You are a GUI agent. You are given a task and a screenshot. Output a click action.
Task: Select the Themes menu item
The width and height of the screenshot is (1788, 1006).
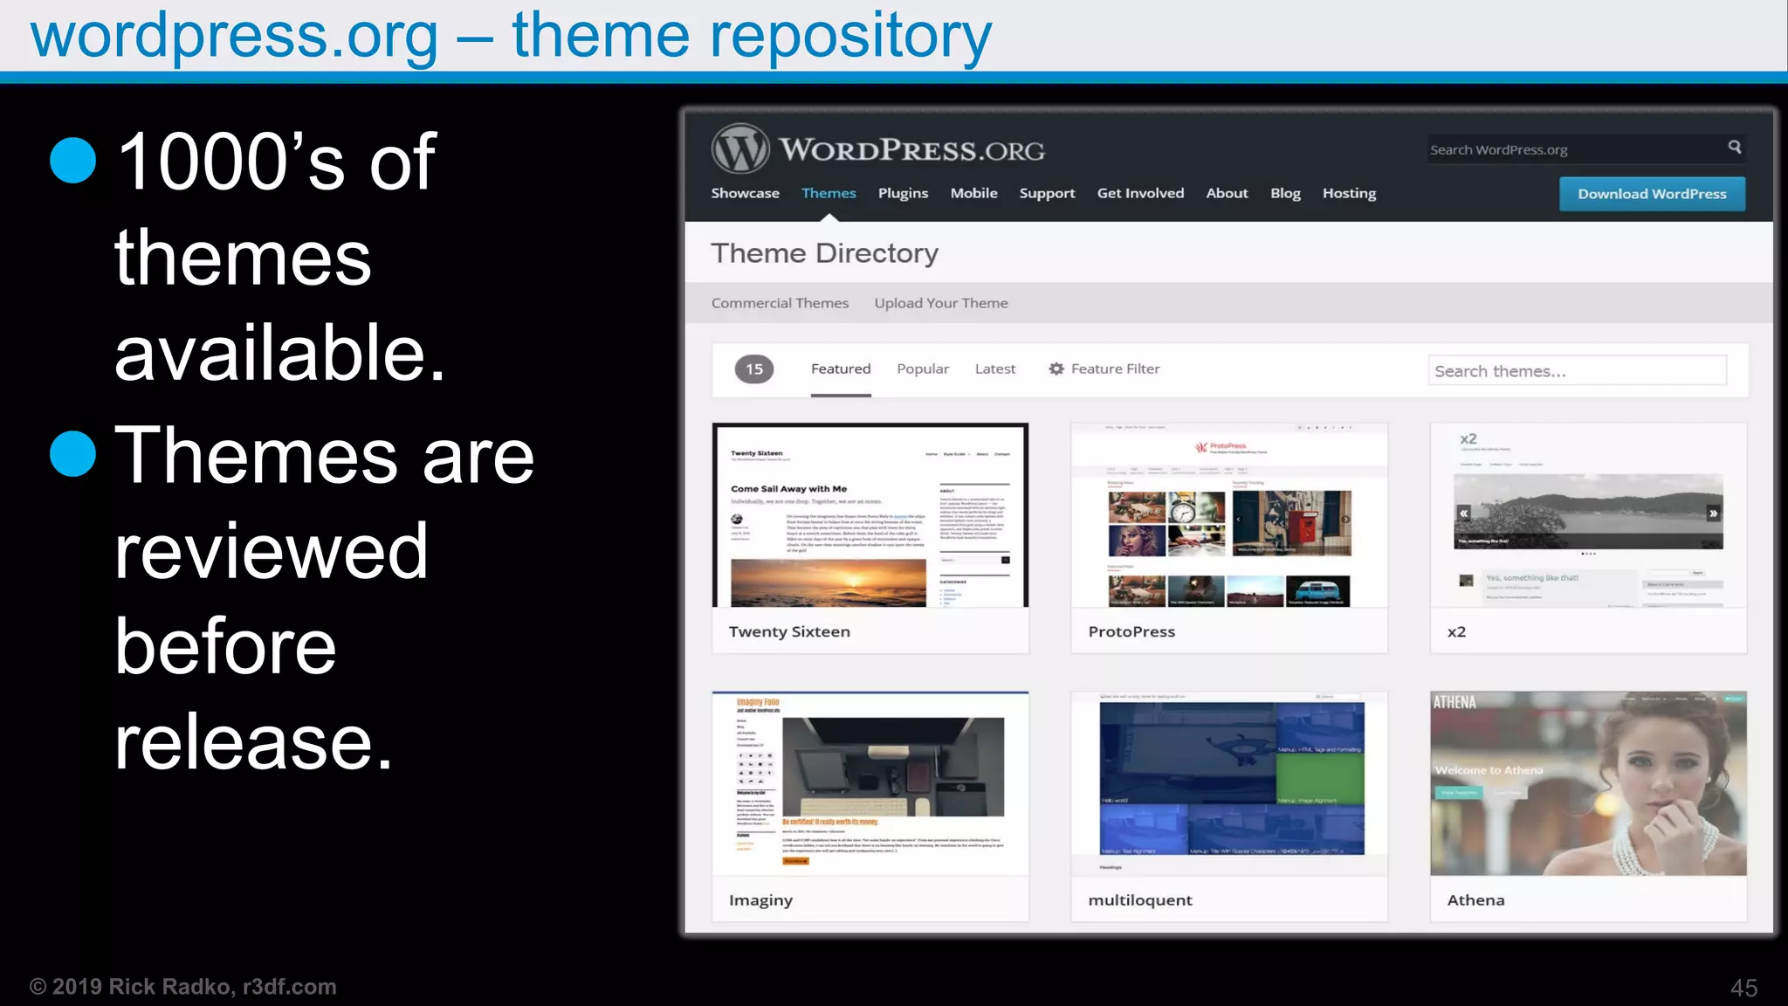[829, 193]
